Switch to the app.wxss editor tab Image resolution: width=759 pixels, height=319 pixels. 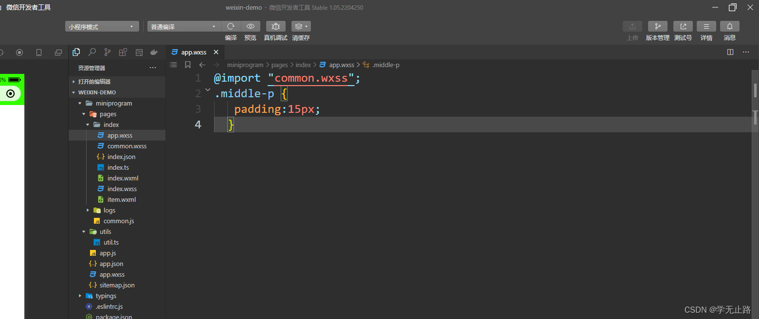coord(194,52)
